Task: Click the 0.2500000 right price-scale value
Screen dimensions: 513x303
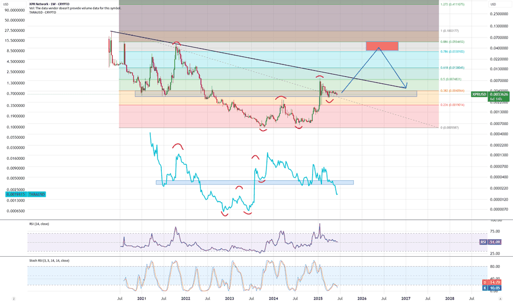Action: click(499, 14)
